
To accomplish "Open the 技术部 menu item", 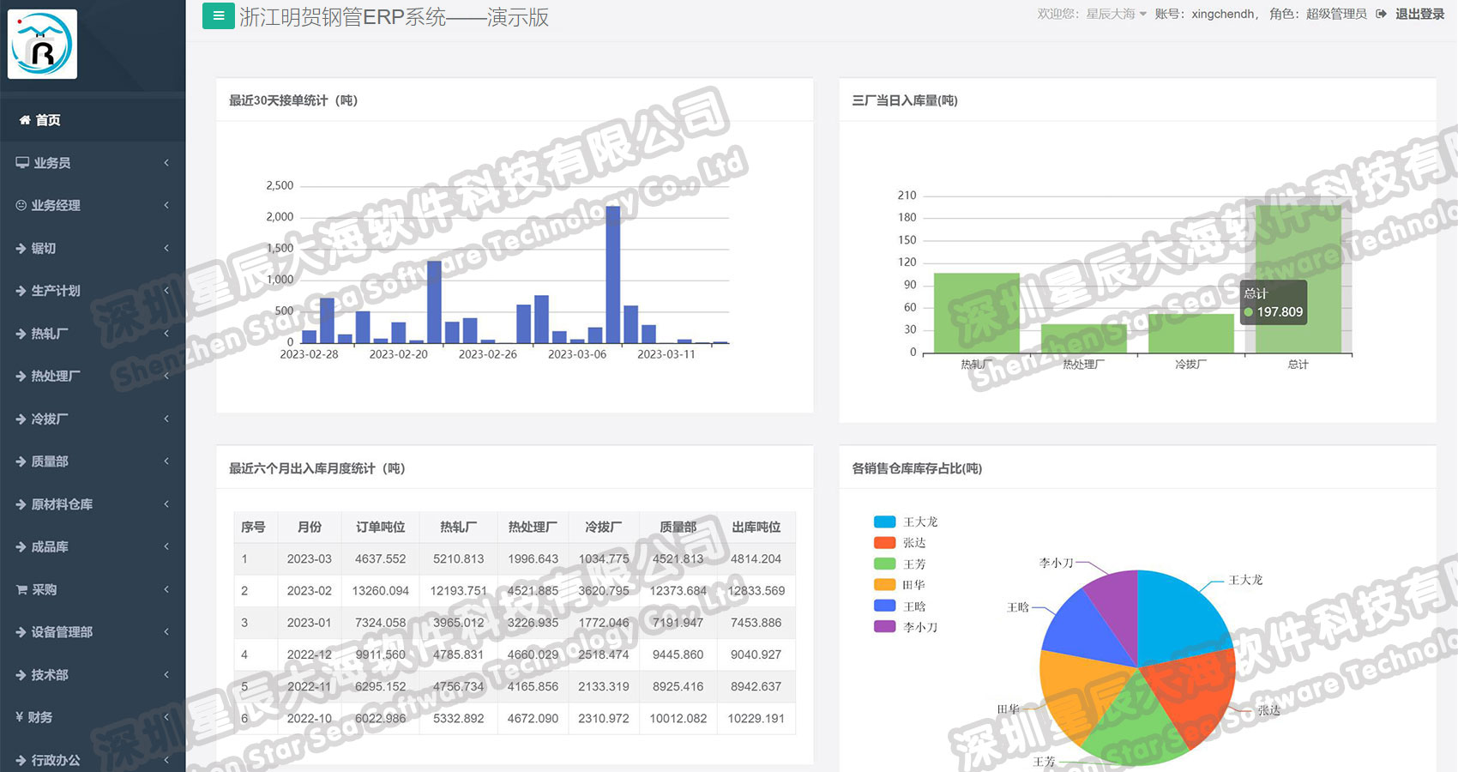I will 93,675.
